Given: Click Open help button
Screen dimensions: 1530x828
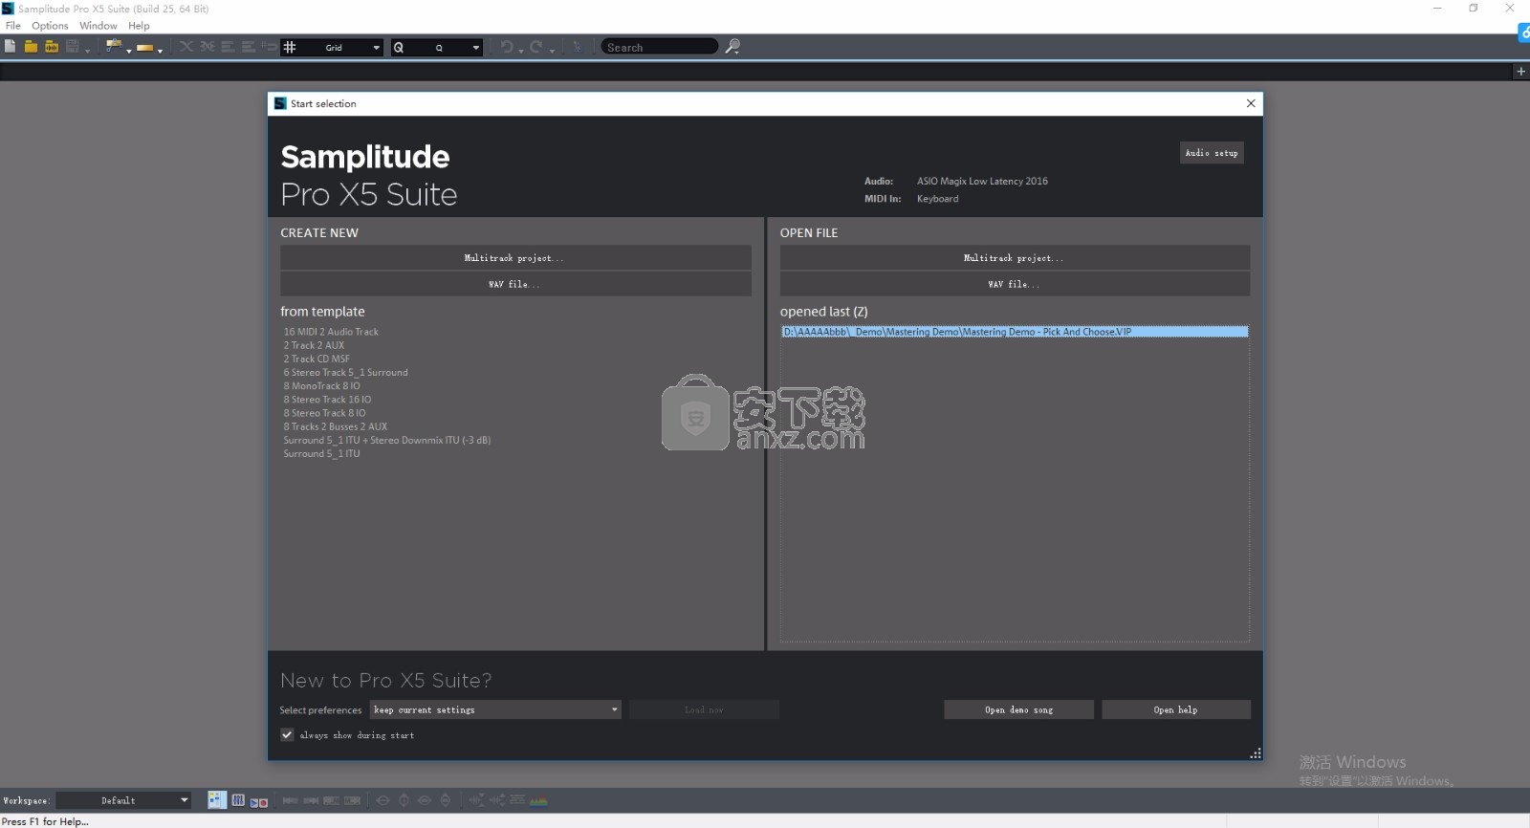Looking at the screenshot, I should (1176, 709).
